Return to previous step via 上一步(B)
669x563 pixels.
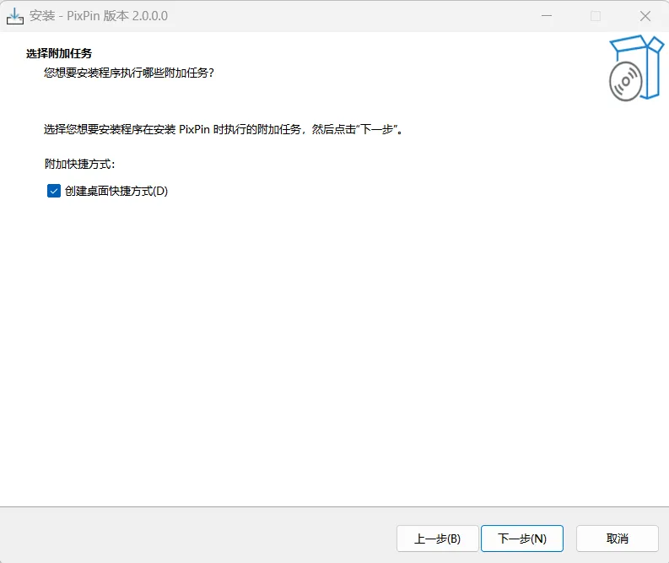click(437, 539)
